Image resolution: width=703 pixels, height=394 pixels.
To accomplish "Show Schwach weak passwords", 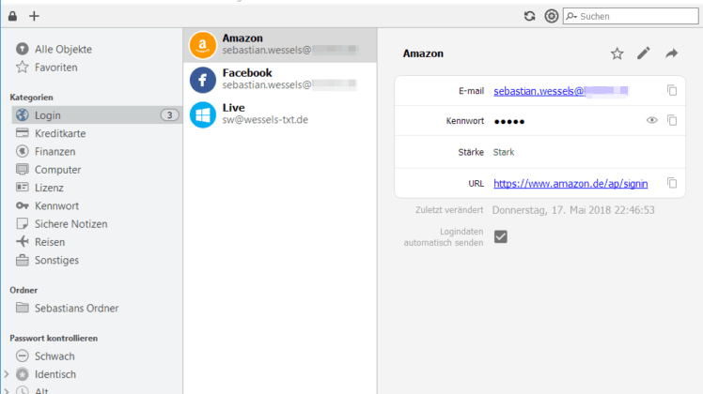I will point(45,356).
